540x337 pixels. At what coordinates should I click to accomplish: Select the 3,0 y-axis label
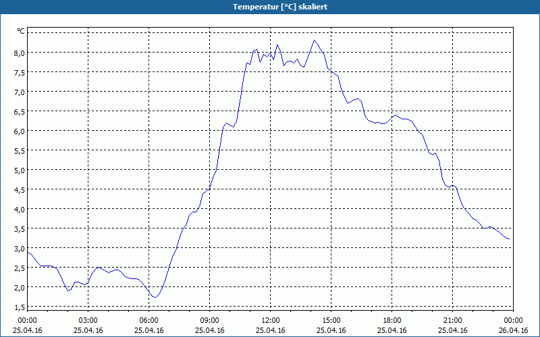tap(20, 248)
